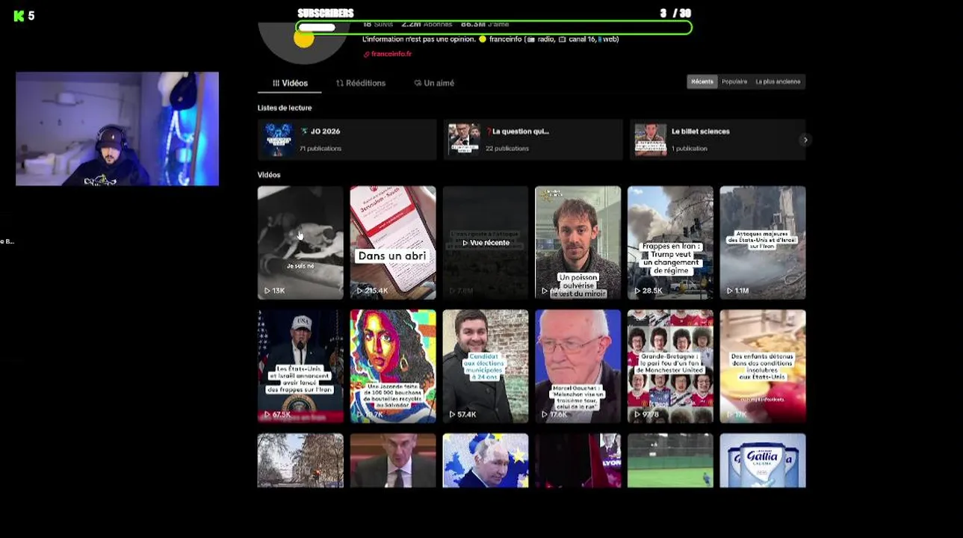Play the '100 000 bouchons' colorful portrait video
Viewport: 963px width, 538px height.
(x=393, y=366)
